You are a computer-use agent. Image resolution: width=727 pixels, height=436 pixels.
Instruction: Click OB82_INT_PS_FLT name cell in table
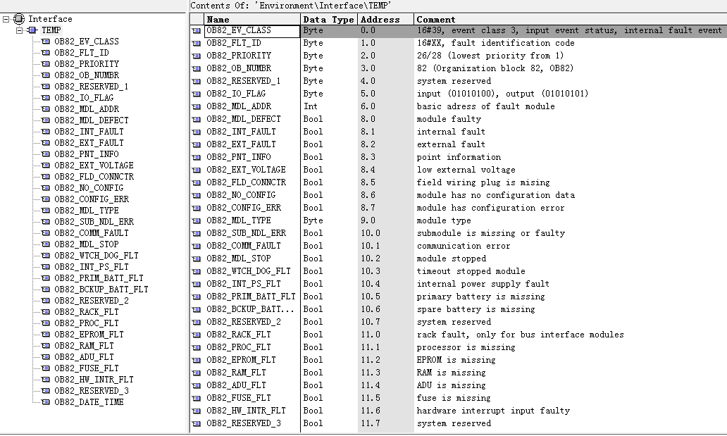point(252,284)
